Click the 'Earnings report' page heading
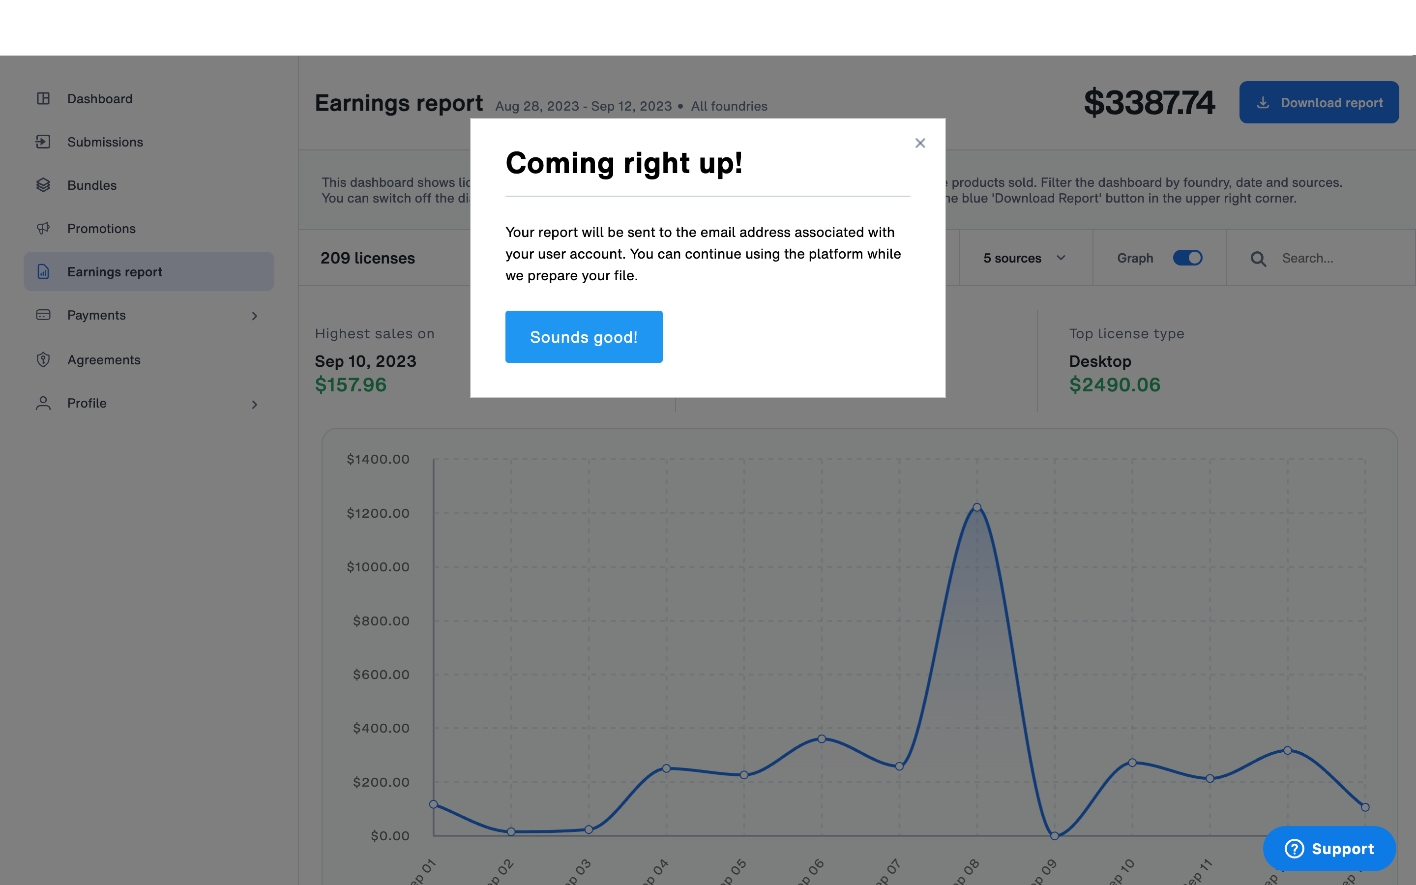Screen dimensions: 1416x885 tap(399, 103)
